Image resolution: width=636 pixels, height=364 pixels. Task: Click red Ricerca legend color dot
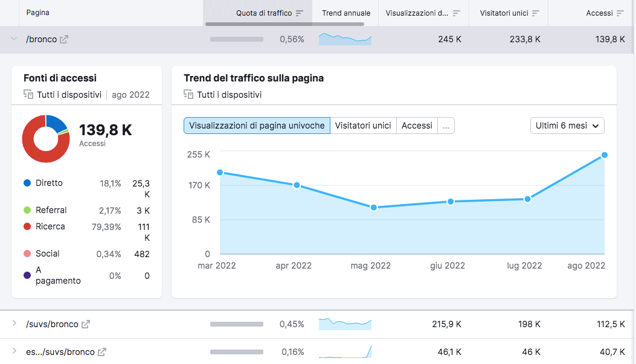(27, 226)
